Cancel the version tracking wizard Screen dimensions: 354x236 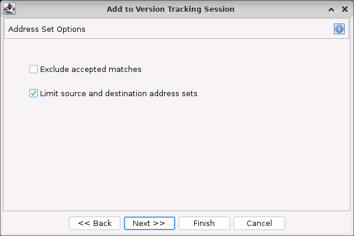tap(259, 223)
